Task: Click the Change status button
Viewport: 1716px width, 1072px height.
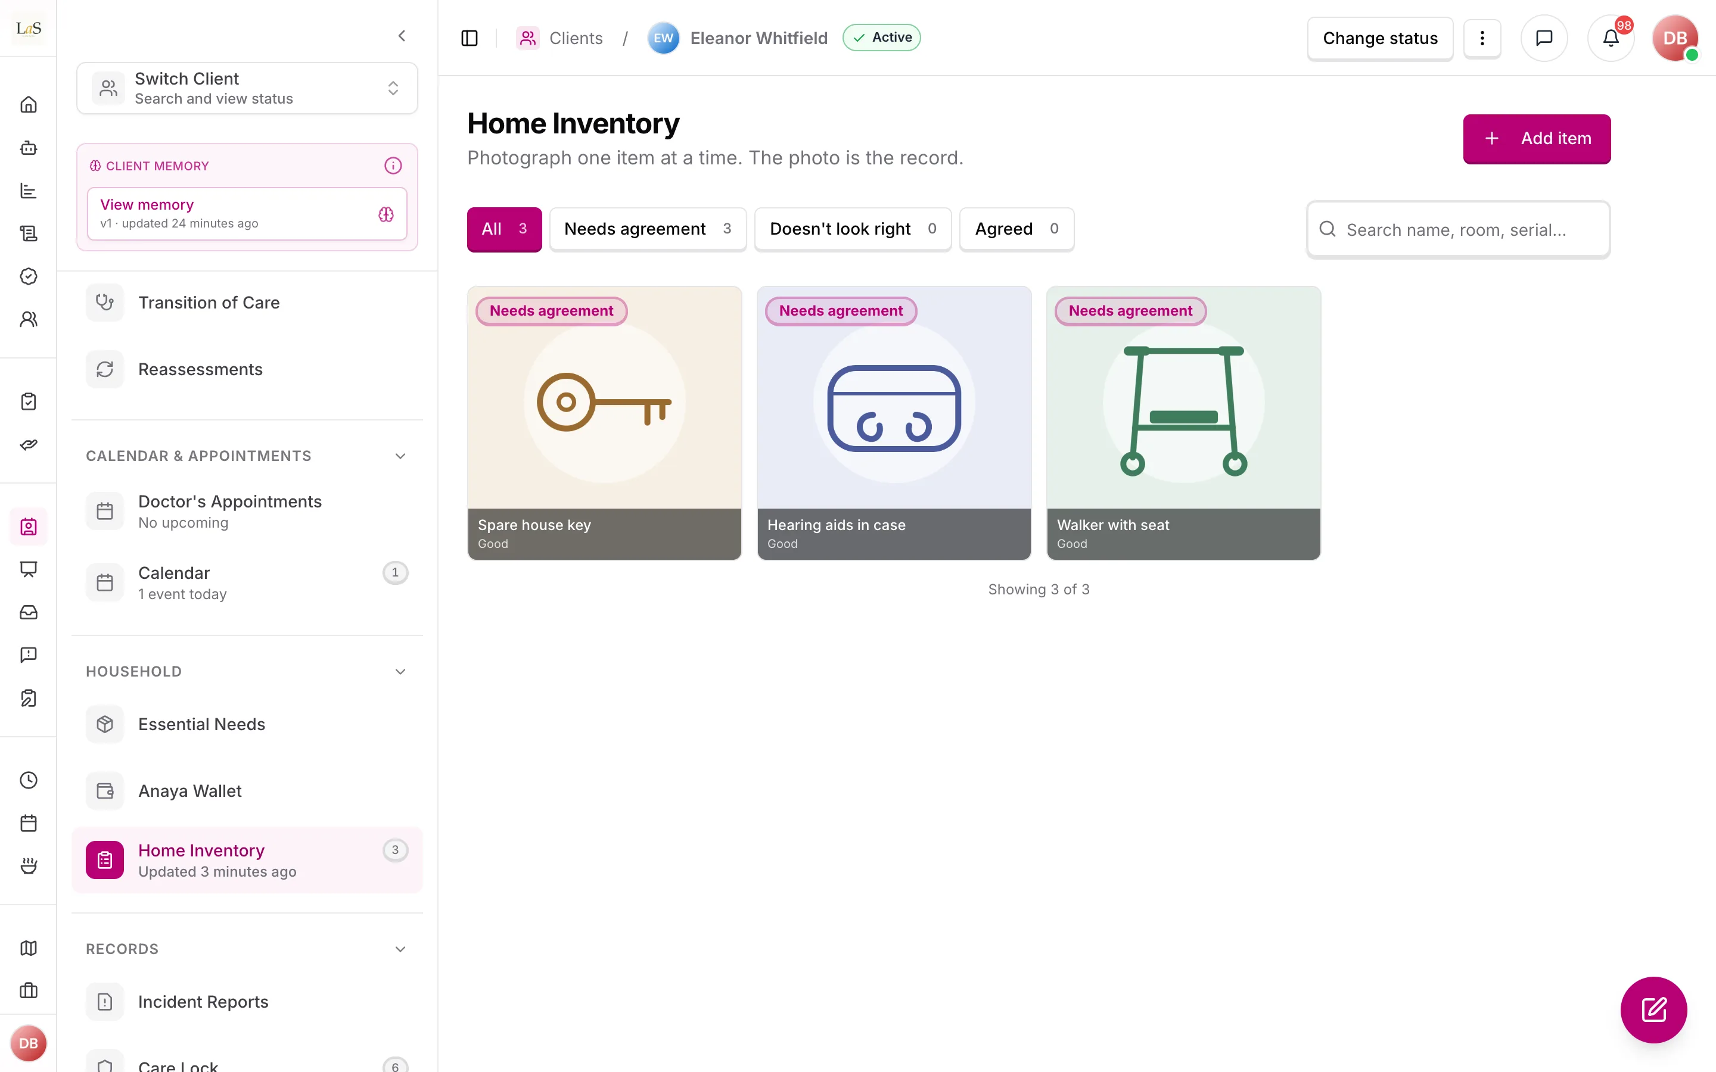Action: tap(1380, 38)
